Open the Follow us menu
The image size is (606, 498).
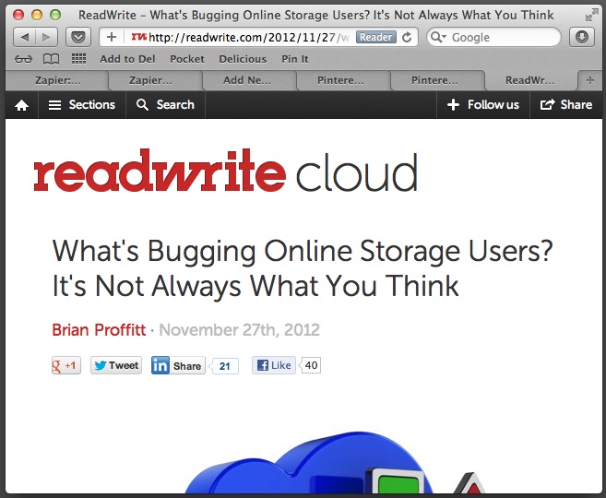pos(482,105)
